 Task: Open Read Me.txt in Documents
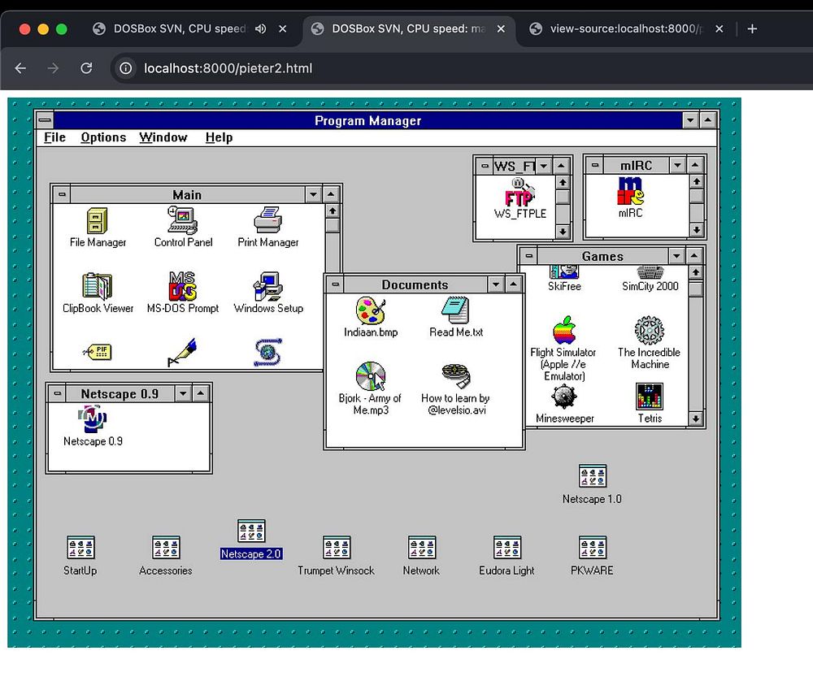[x=456, y=310]
